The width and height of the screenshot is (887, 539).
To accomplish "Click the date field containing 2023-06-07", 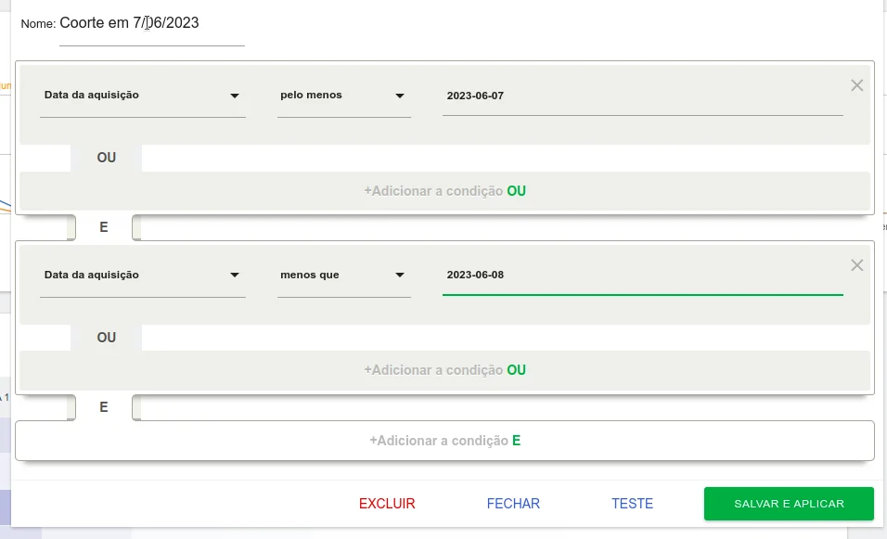I will click(642, 96).
